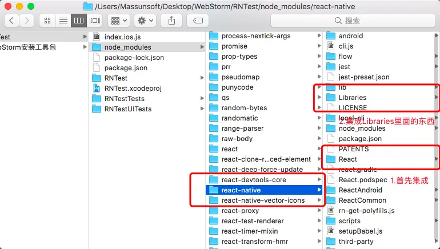Click the Share toolbar button
Image resolution: width=440 pixels, height=249 pixels.
click(x=171, y=21)
